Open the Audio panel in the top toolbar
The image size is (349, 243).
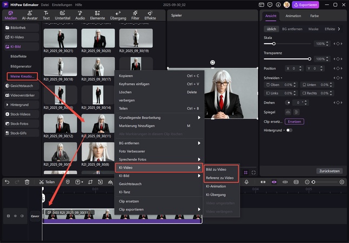(80, 15)
